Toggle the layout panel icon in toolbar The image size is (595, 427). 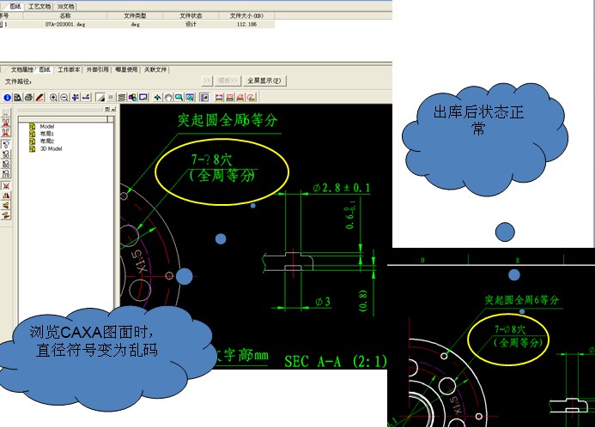tap(204, 98)
